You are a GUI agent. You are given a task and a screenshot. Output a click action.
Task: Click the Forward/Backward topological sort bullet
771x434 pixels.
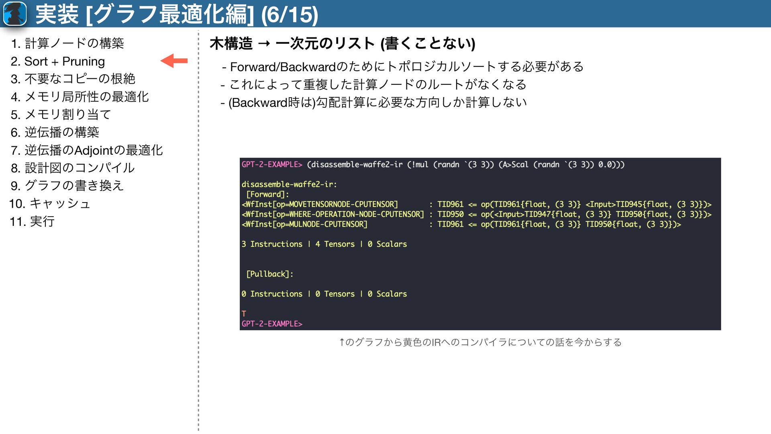coord(402,66)
